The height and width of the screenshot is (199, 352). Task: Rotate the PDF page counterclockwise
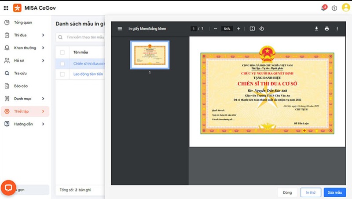[262, 29]
